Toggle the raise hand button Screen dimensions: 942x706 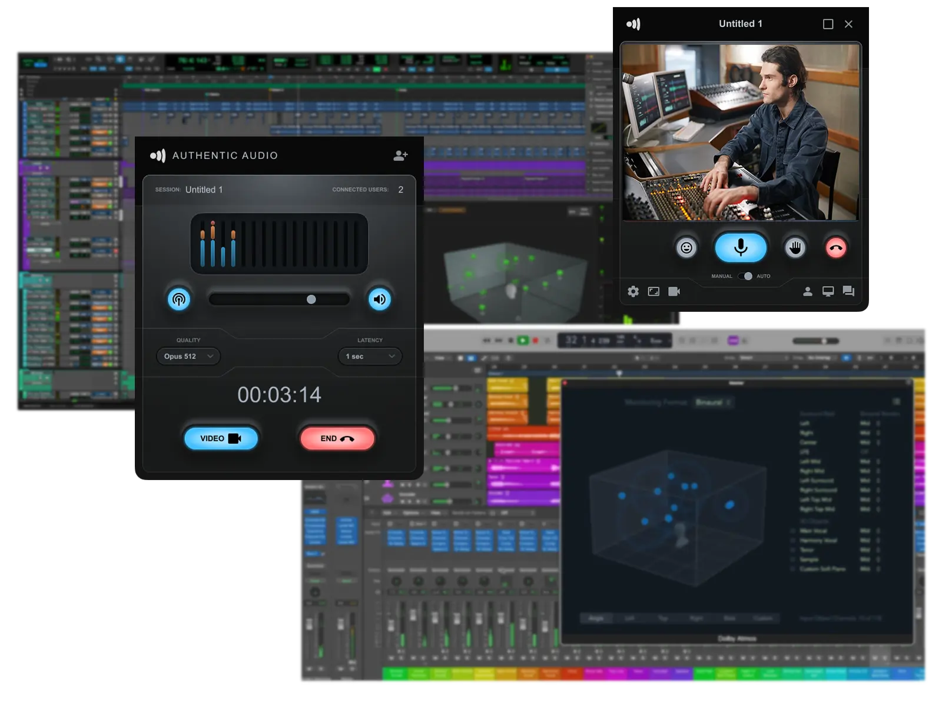point(794,247)
